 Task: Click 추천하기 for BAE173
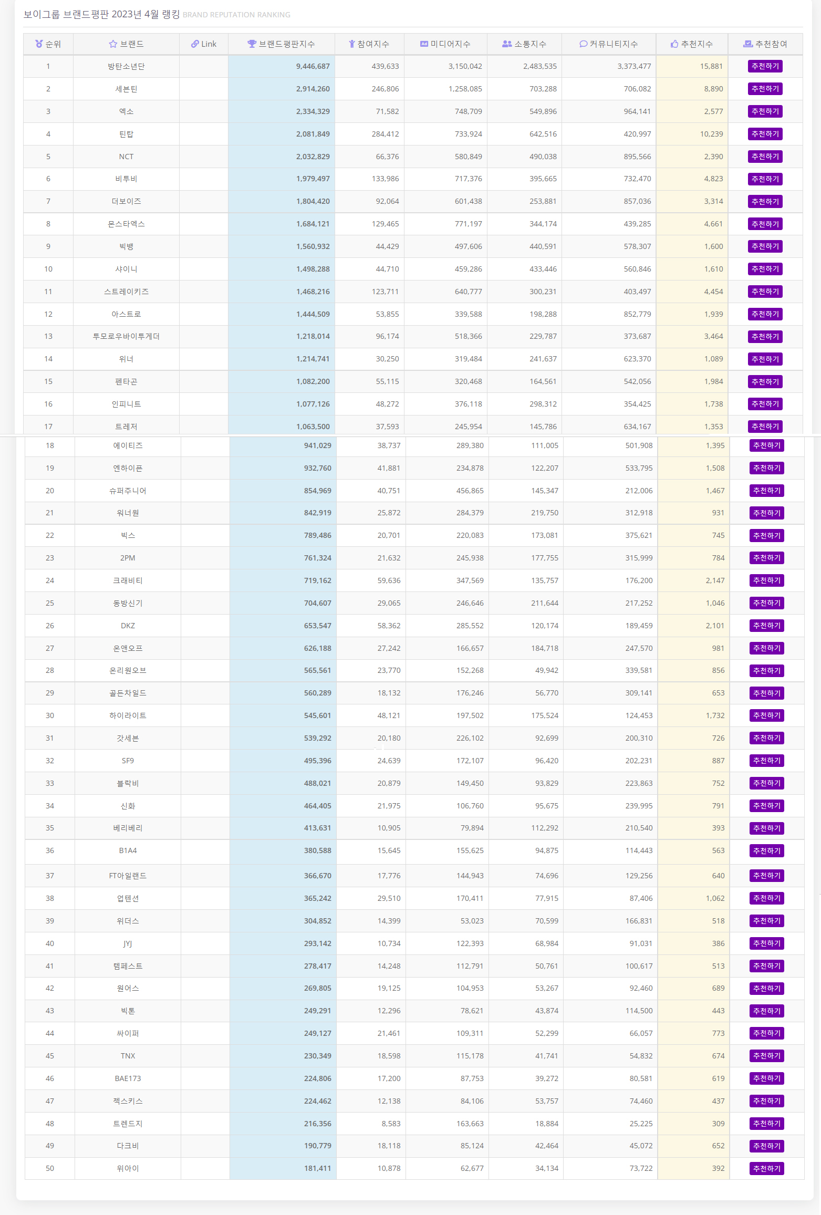click(767, 1078)
